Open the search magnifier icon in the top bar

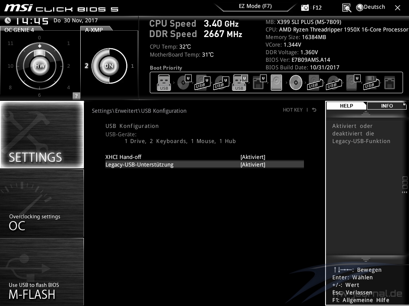coord(347,8)
